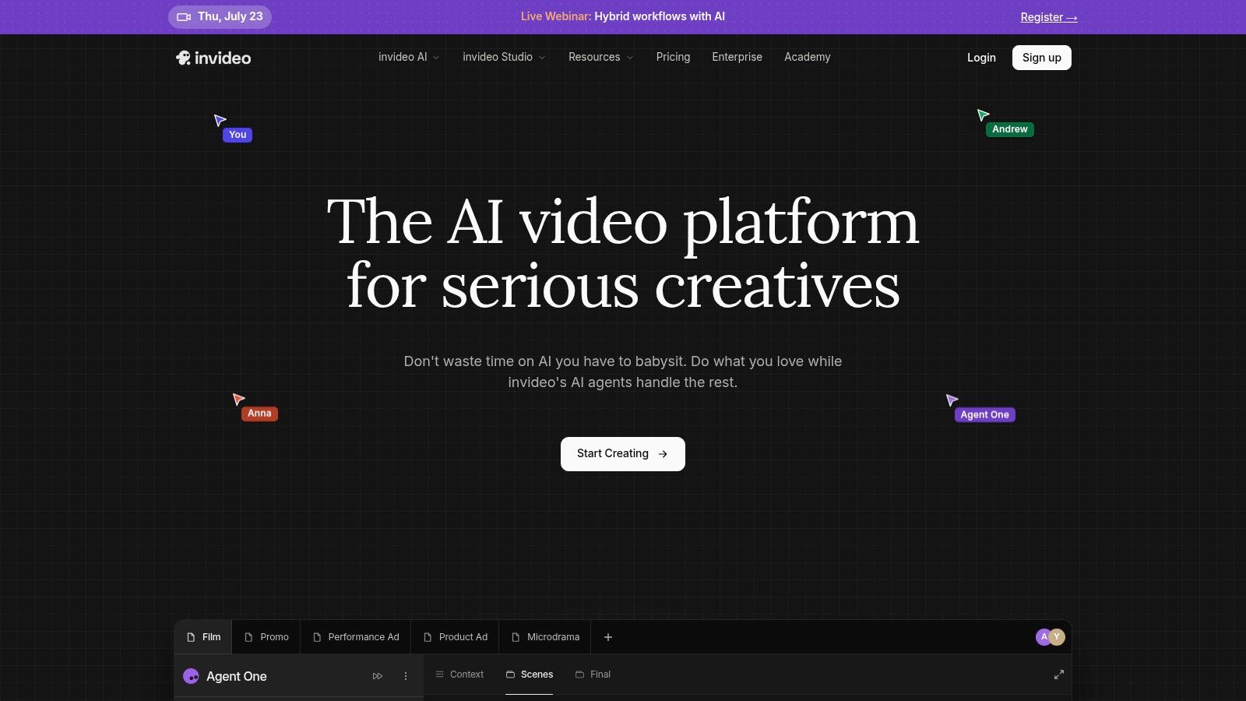The height and width of the screenshot is (701, 1246).
Task: Switch to the Final section tab
Action: coord(593,675)
